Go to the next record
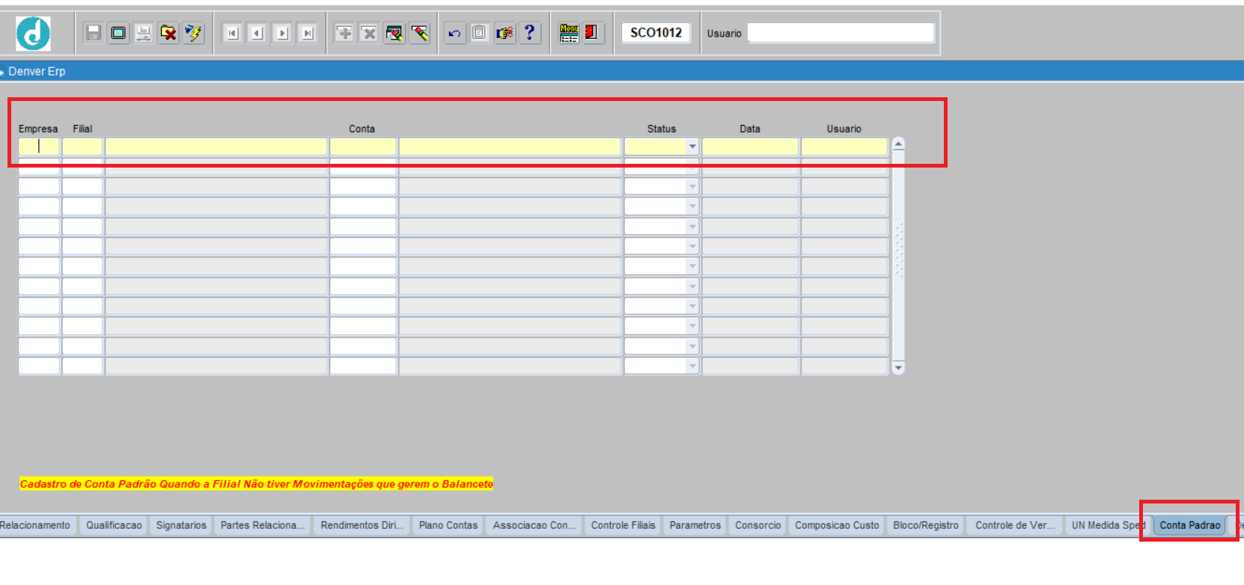The height and width of the screenshot is (585, 1244). pyautogui.click(x=282, y=33)
